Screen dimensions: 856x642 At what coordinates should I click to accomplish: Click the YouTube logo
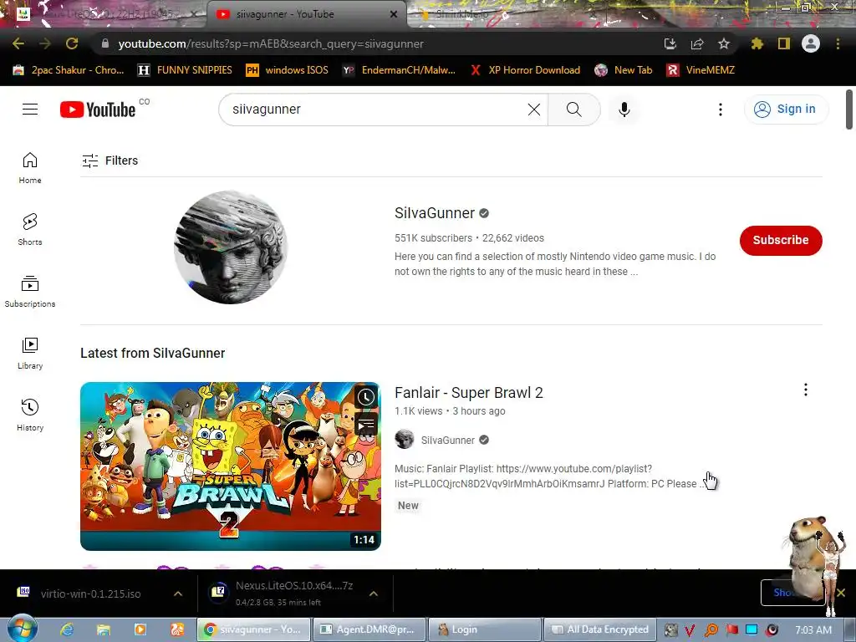(98, 110)
